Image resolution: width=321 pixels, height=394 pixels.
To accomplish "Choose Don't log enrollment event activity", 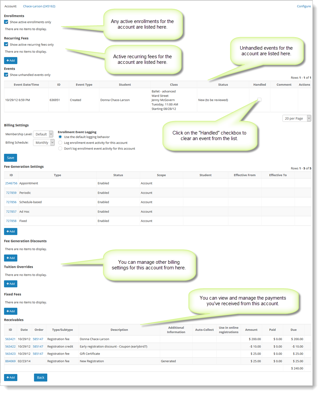I will pos(60,149).
